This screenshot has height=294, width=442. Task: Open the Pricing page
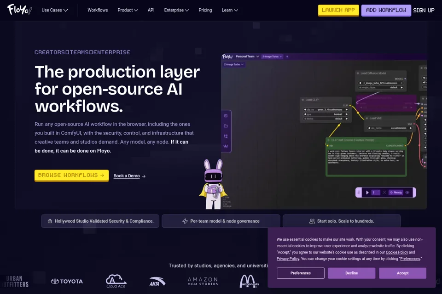coord(205,10)
